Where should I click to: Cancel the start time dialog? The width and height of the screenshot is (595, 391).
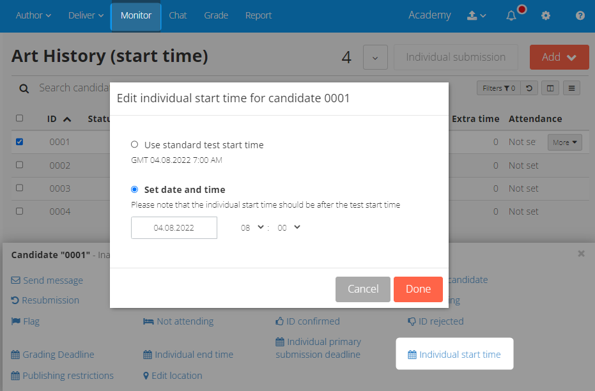pos(363,289)
